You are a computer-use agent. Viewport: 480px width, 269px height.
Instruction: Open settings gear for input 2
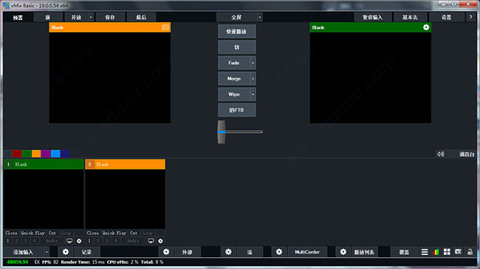pyautogui.click(x=160, y=241)
